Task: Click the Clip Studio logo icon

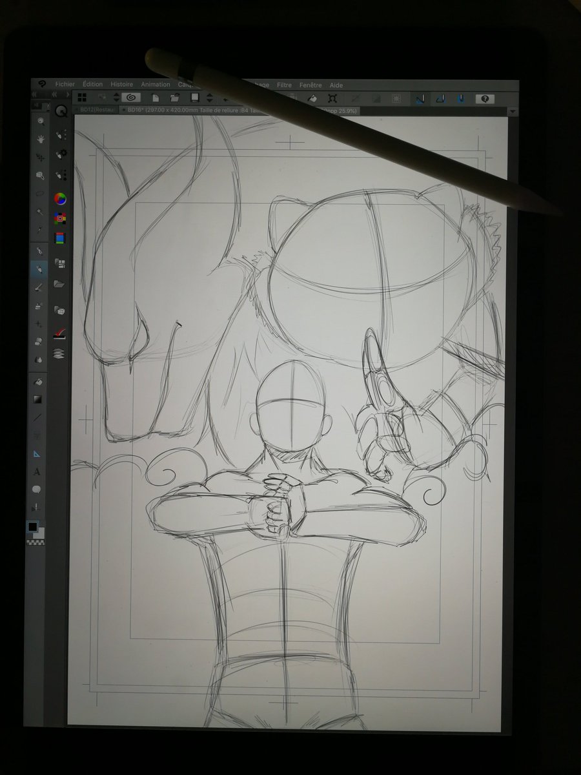Action: pos(41,84)
